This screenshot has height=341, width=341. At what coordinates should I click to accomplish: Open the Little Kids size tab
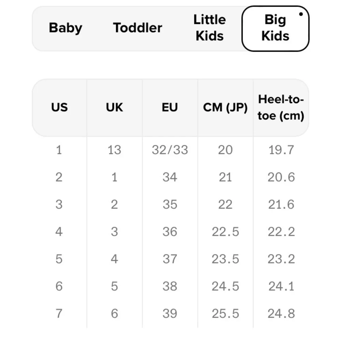[x=210, y=28]
